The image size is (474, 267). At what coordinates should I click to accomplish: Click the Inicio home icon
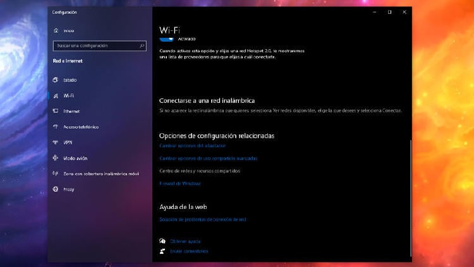pos(56,30)
